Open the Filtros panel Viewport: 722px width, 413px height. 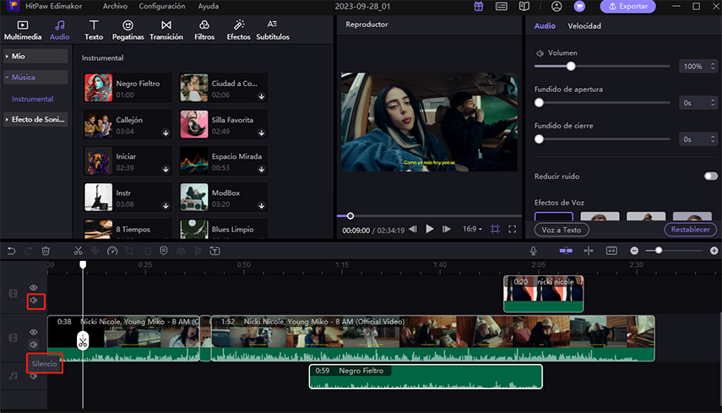[204, 30]
